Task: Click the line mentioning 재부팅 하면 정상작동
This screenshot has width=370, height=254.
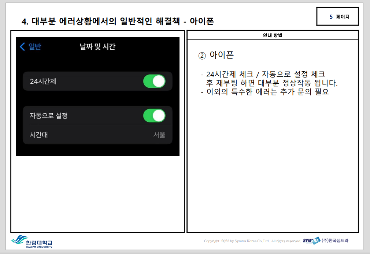Action: (272, 83)
